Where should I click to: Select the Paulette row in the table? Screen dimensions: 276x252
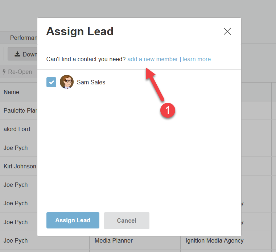20,110
